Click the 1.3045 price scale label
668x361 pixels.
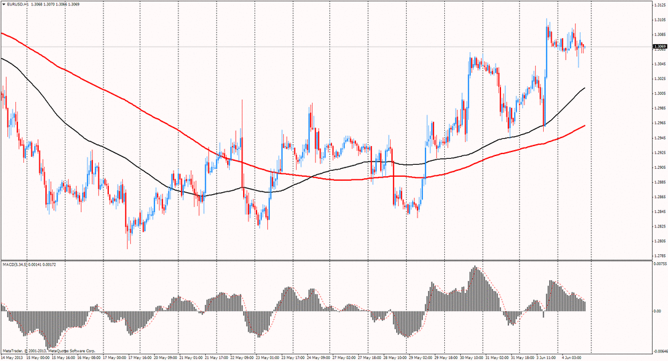point(660,64)
